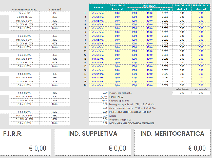Select the Variaz. % column header

click(165, 9)
